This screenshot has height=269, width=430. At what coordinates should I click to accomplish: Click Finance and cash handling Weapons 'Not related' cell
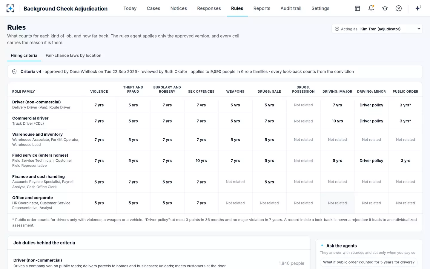235,182
